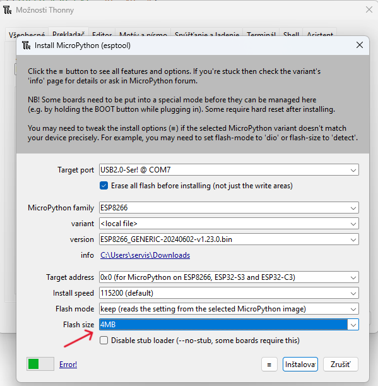
Task: Open the Install speed dropdown
Action: pyautogui.click(x=353, y=293)
